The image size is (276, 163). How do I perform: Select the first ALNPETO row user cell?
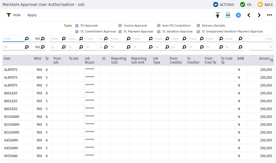[x=17, y=70]
